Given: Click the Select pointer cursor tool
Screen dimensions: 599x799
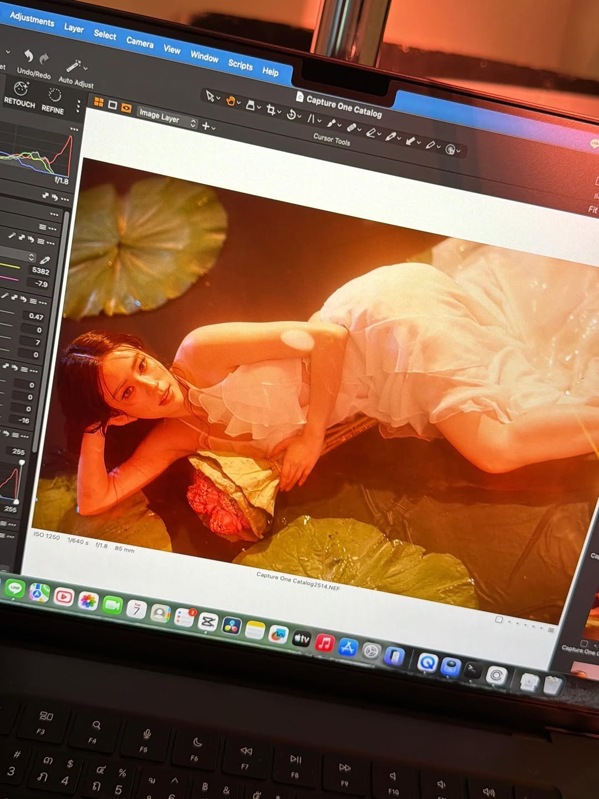Looking at the screenshot, I should point(210,95).
